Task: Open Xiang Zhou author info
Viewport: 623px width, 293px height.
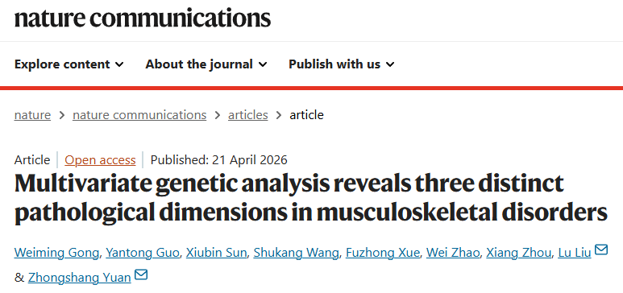Action: coord(519,253)
